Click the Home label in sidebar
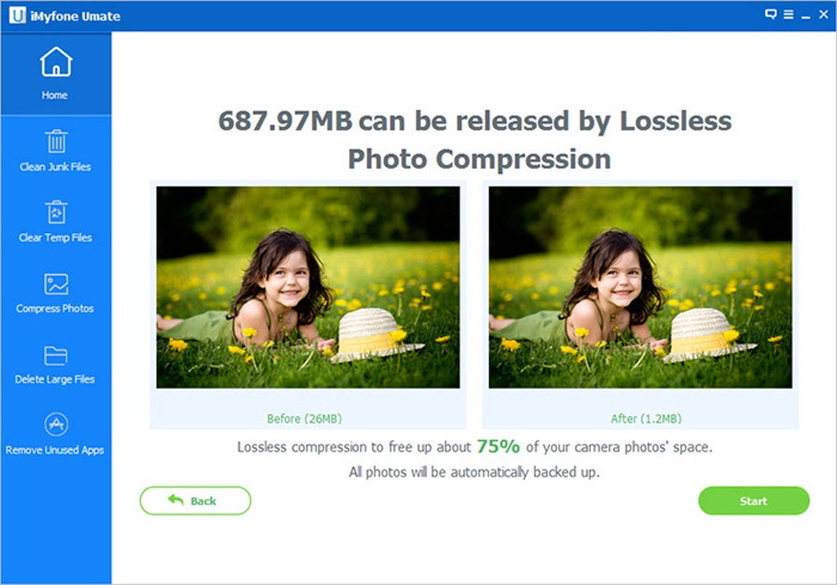The image size is (837, 585). pos(54,95)
